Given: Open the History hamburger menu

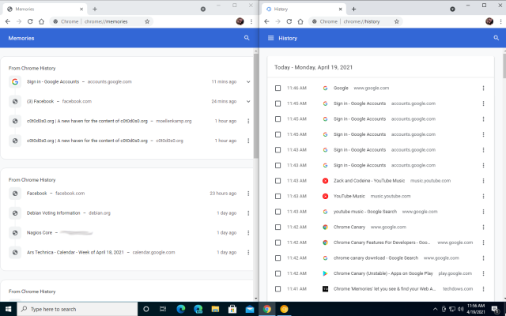Looking at the screenshot, I should tap(271, 38).
